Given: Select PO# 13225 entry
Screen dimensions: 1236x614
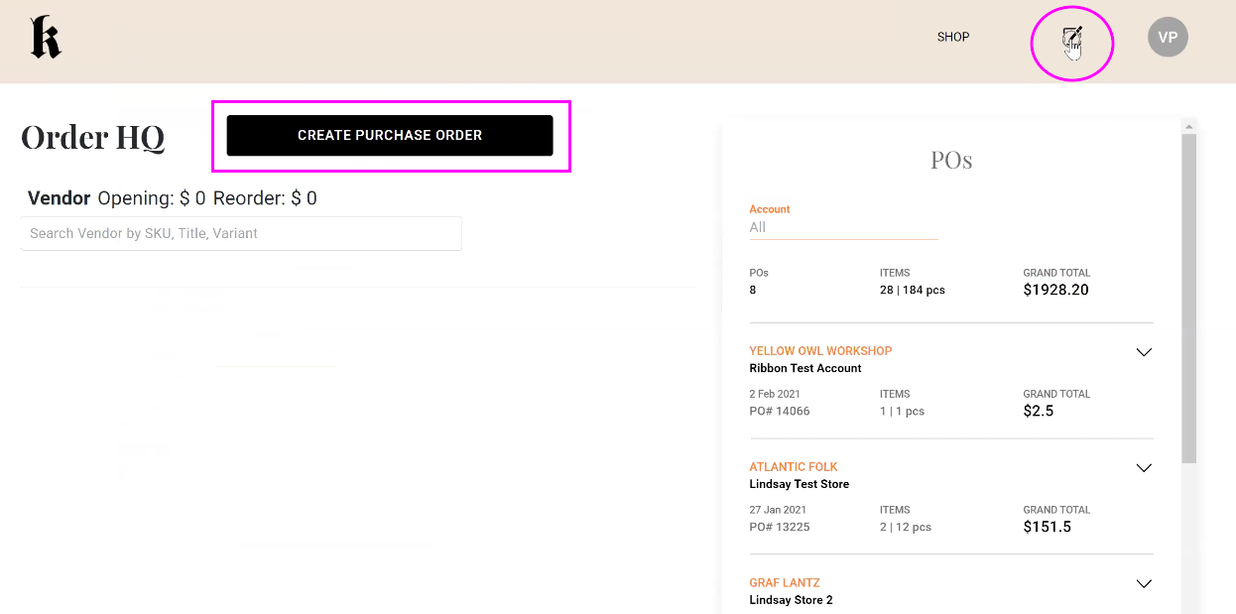Looking at the screenshot, I should (x=779, y=527).
